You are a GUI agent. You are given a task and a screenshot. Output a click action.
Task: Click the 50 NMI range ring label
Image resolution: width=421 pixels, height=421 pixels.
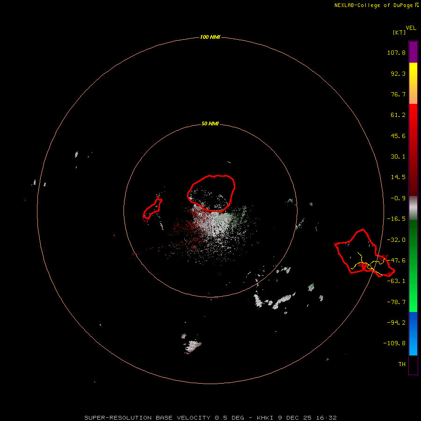click(x=210, y=124)
